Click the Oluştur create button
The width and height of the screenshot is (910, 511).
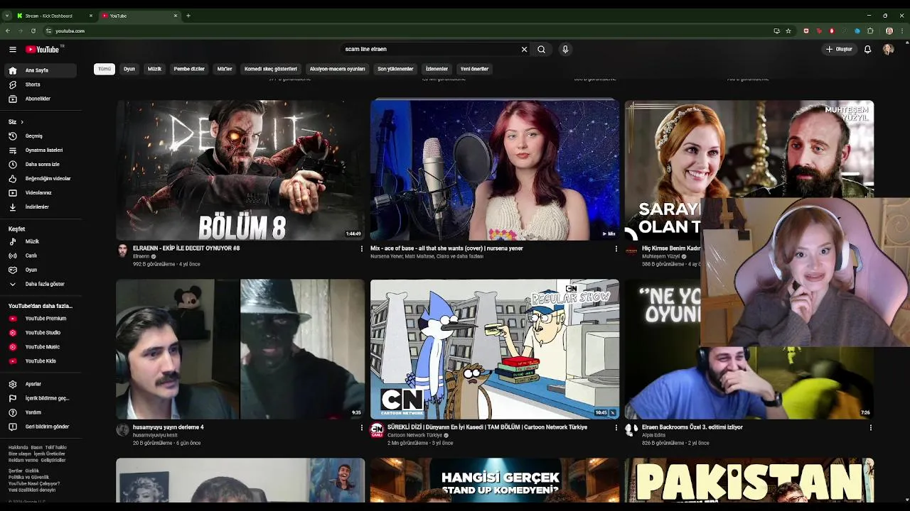click(839, 49)
